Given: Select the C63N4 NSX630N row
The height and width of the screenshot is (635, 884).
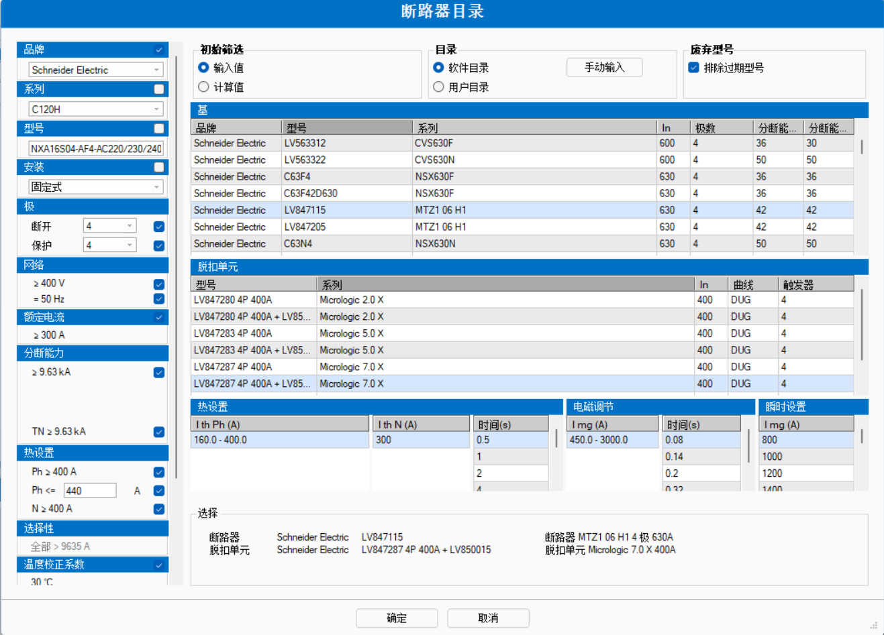Looking at the screenshot, I should pos(522,243).
